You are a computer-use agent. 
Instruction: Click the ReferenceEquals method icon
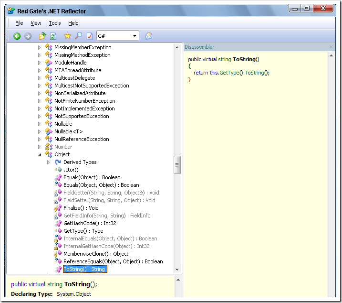click(58, 261)
